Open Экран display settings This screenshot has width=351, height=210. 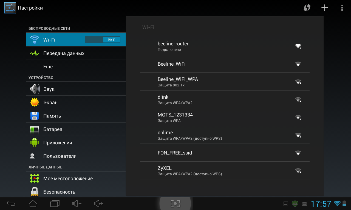pos(76,103)
